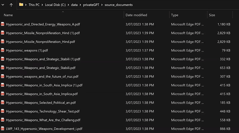Click the folder icon in address bar
239x133 pixels.
click(21, 4)
